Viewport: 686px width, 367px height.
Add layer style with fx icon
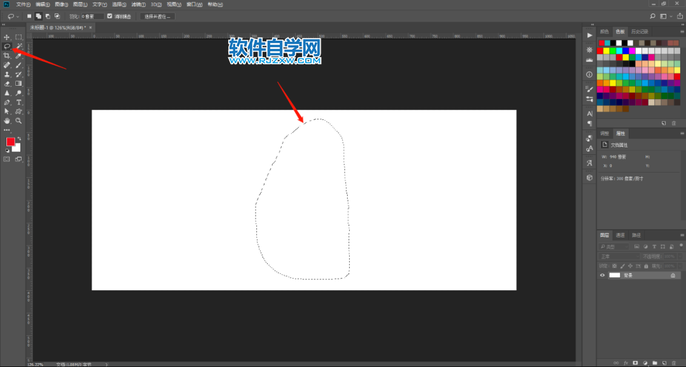pos(626,363)
